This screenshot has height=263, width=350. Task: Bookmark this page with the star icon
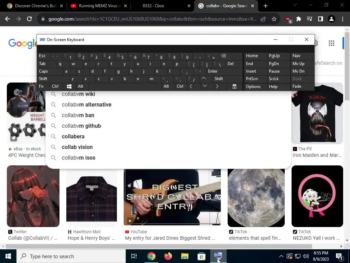coord(274,19)
